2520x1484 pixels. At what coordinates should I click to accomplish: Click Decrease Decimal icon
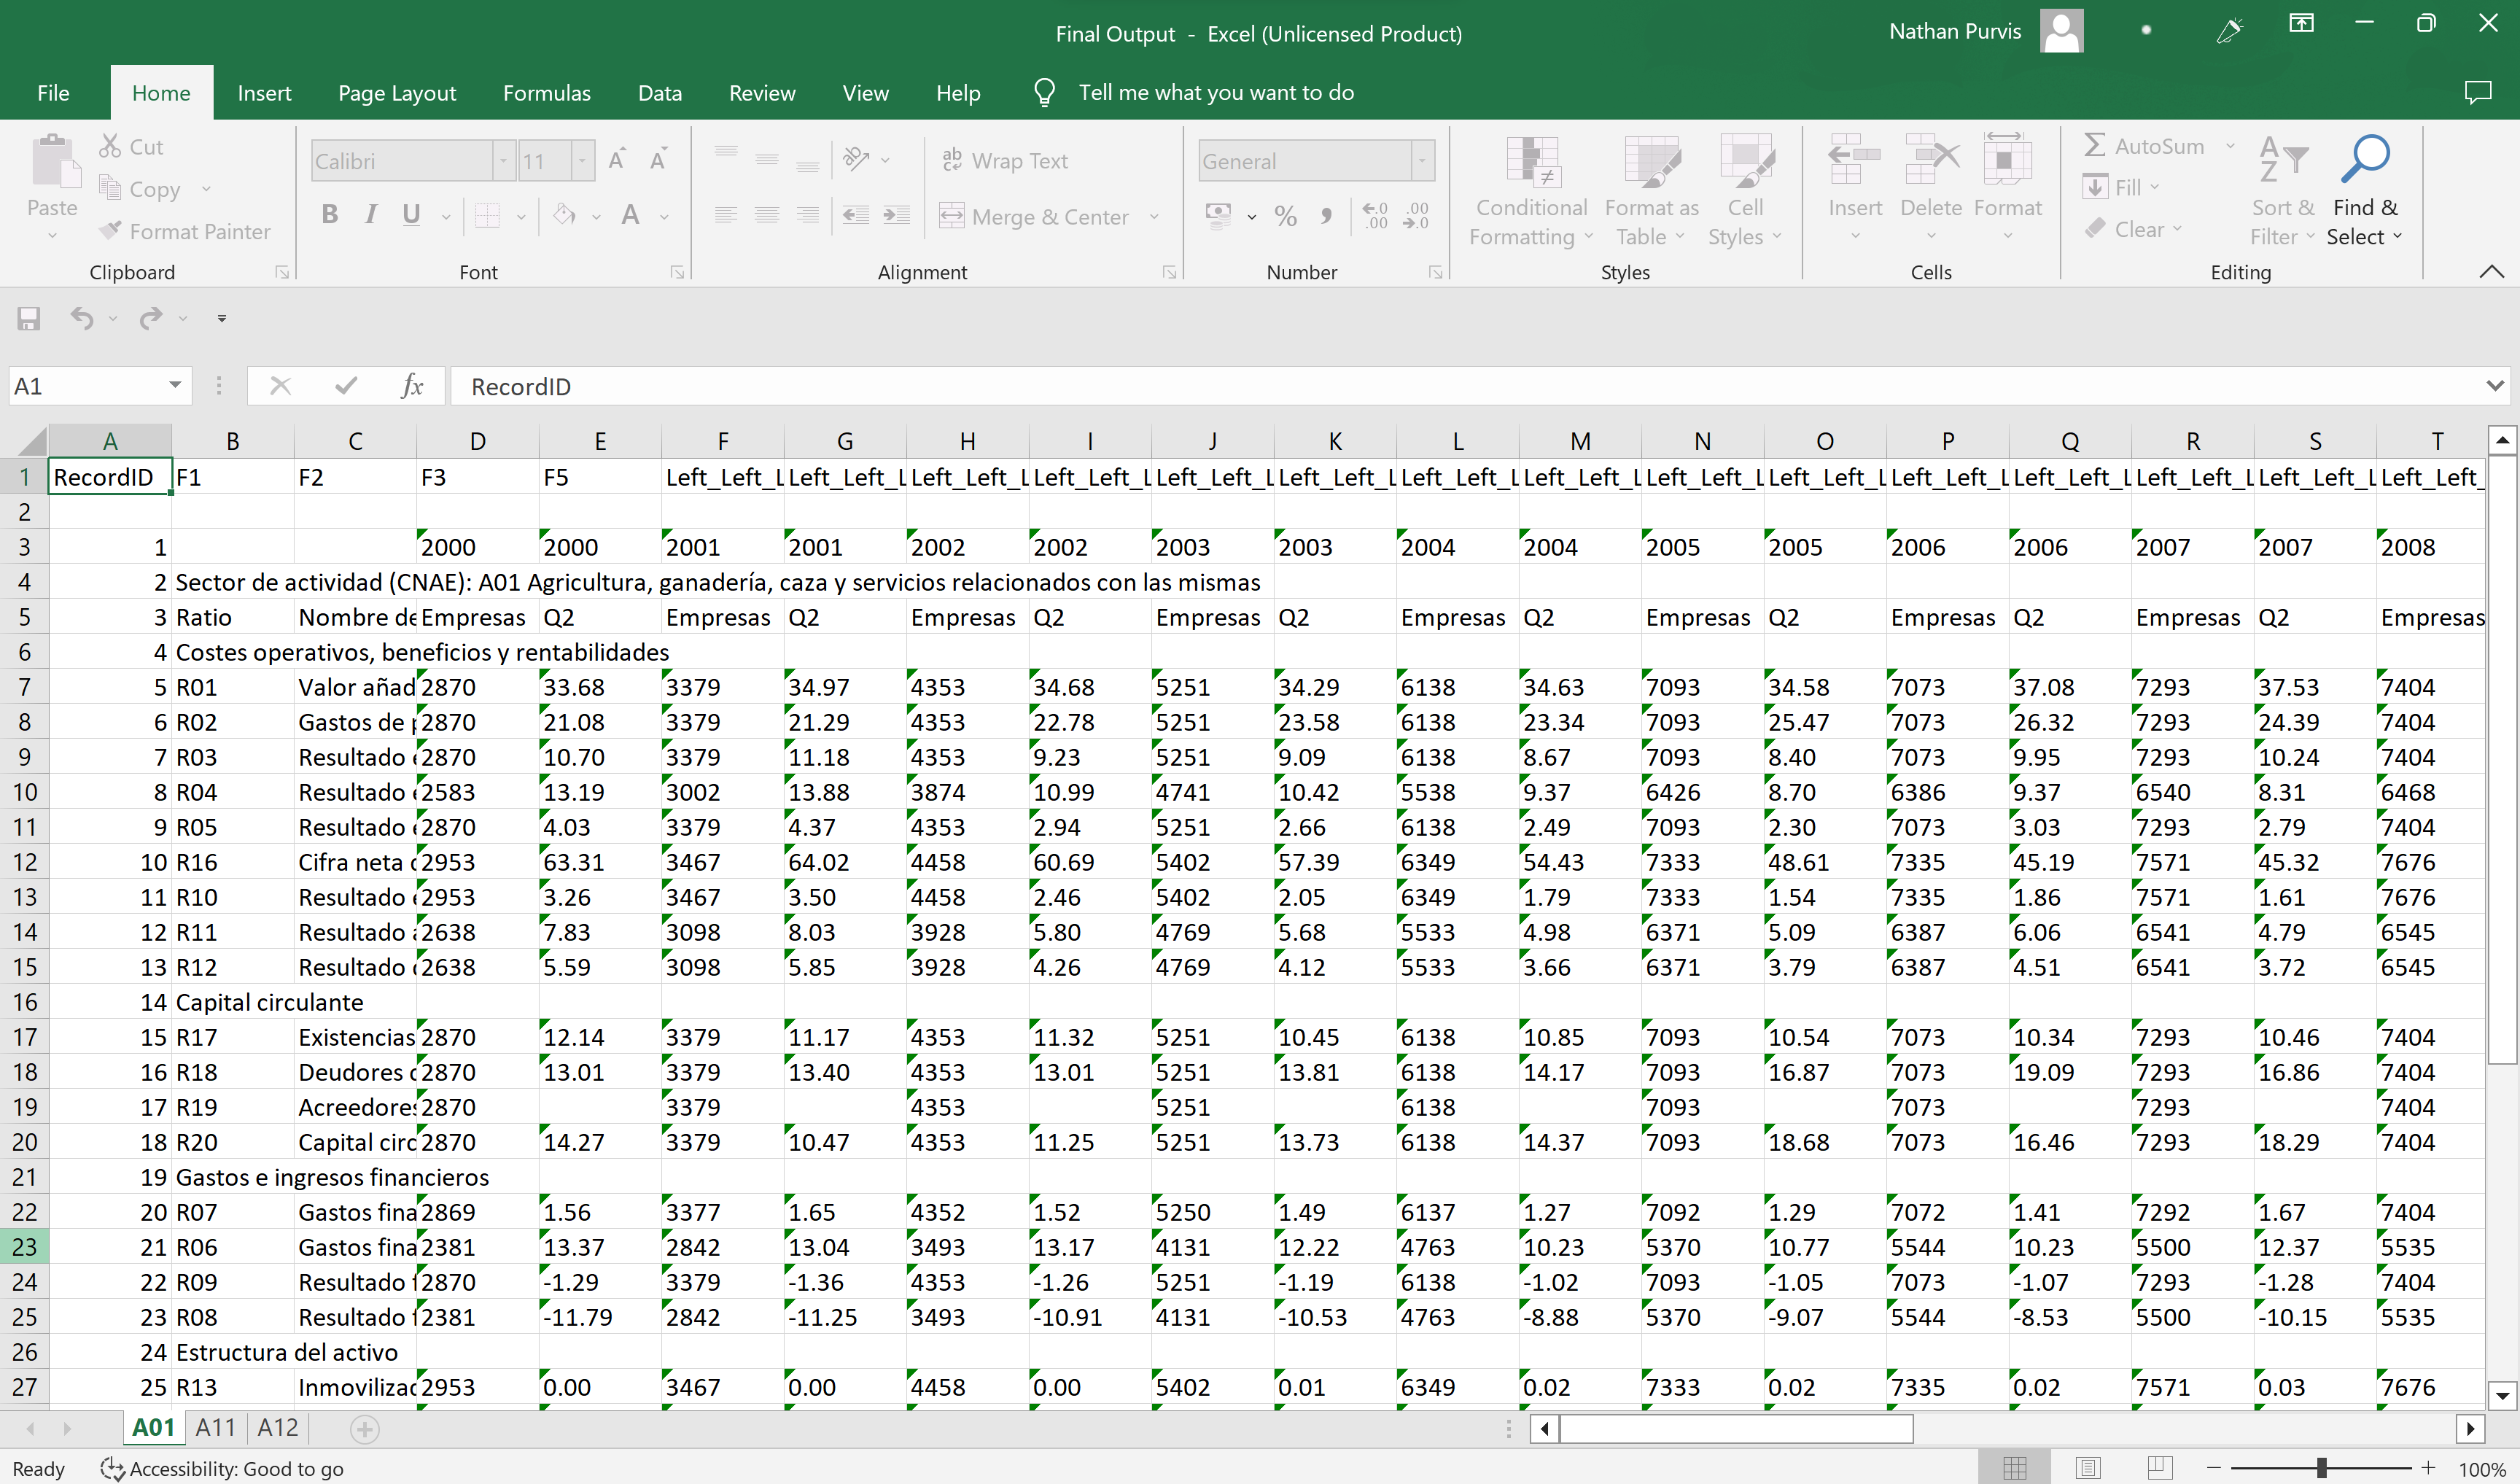pyautogui.click(x=1416, y=215)
